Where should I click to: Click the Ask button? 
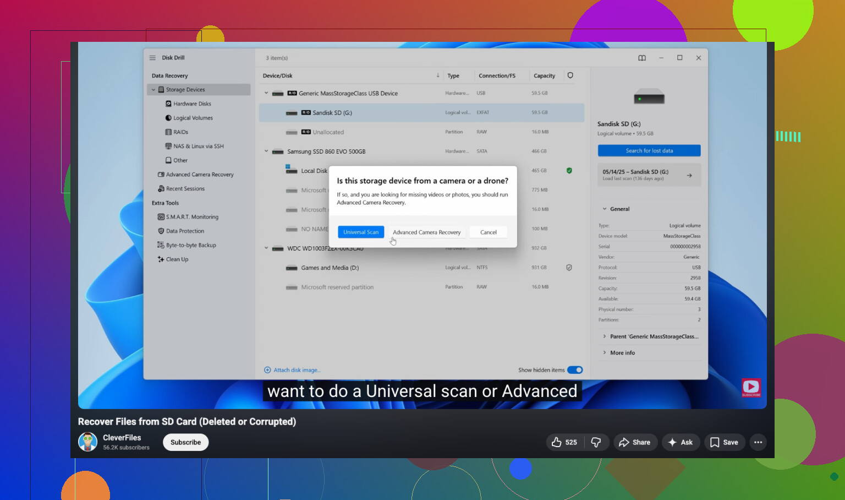click(x=681, y=442)
